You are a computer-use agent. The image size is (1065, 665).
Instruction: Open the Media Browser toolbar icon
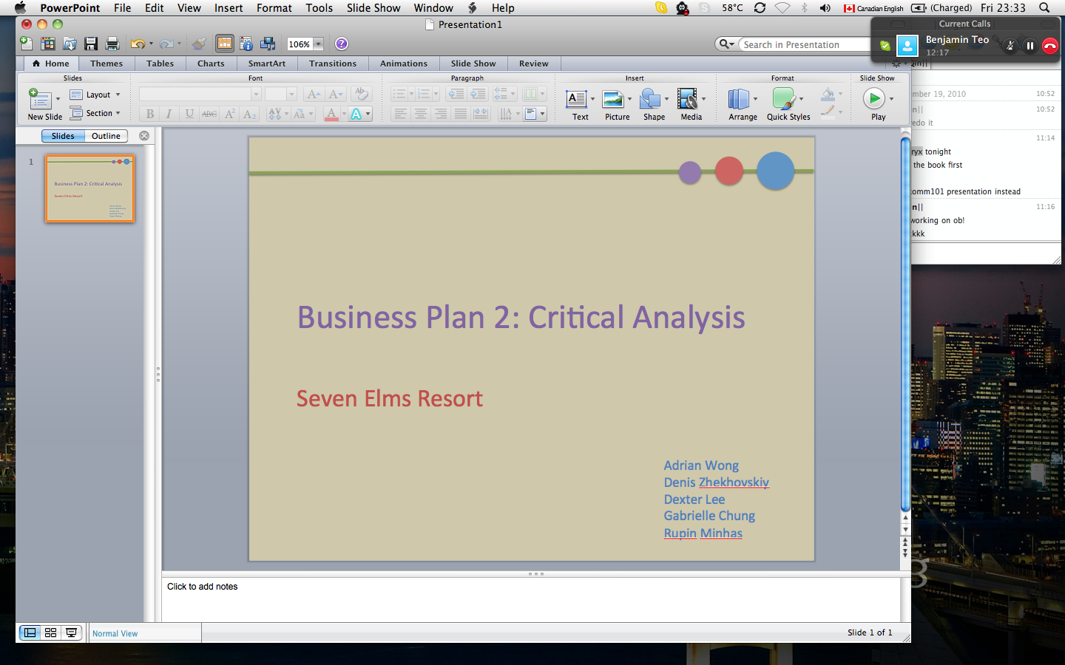click(x=268, y=44)
